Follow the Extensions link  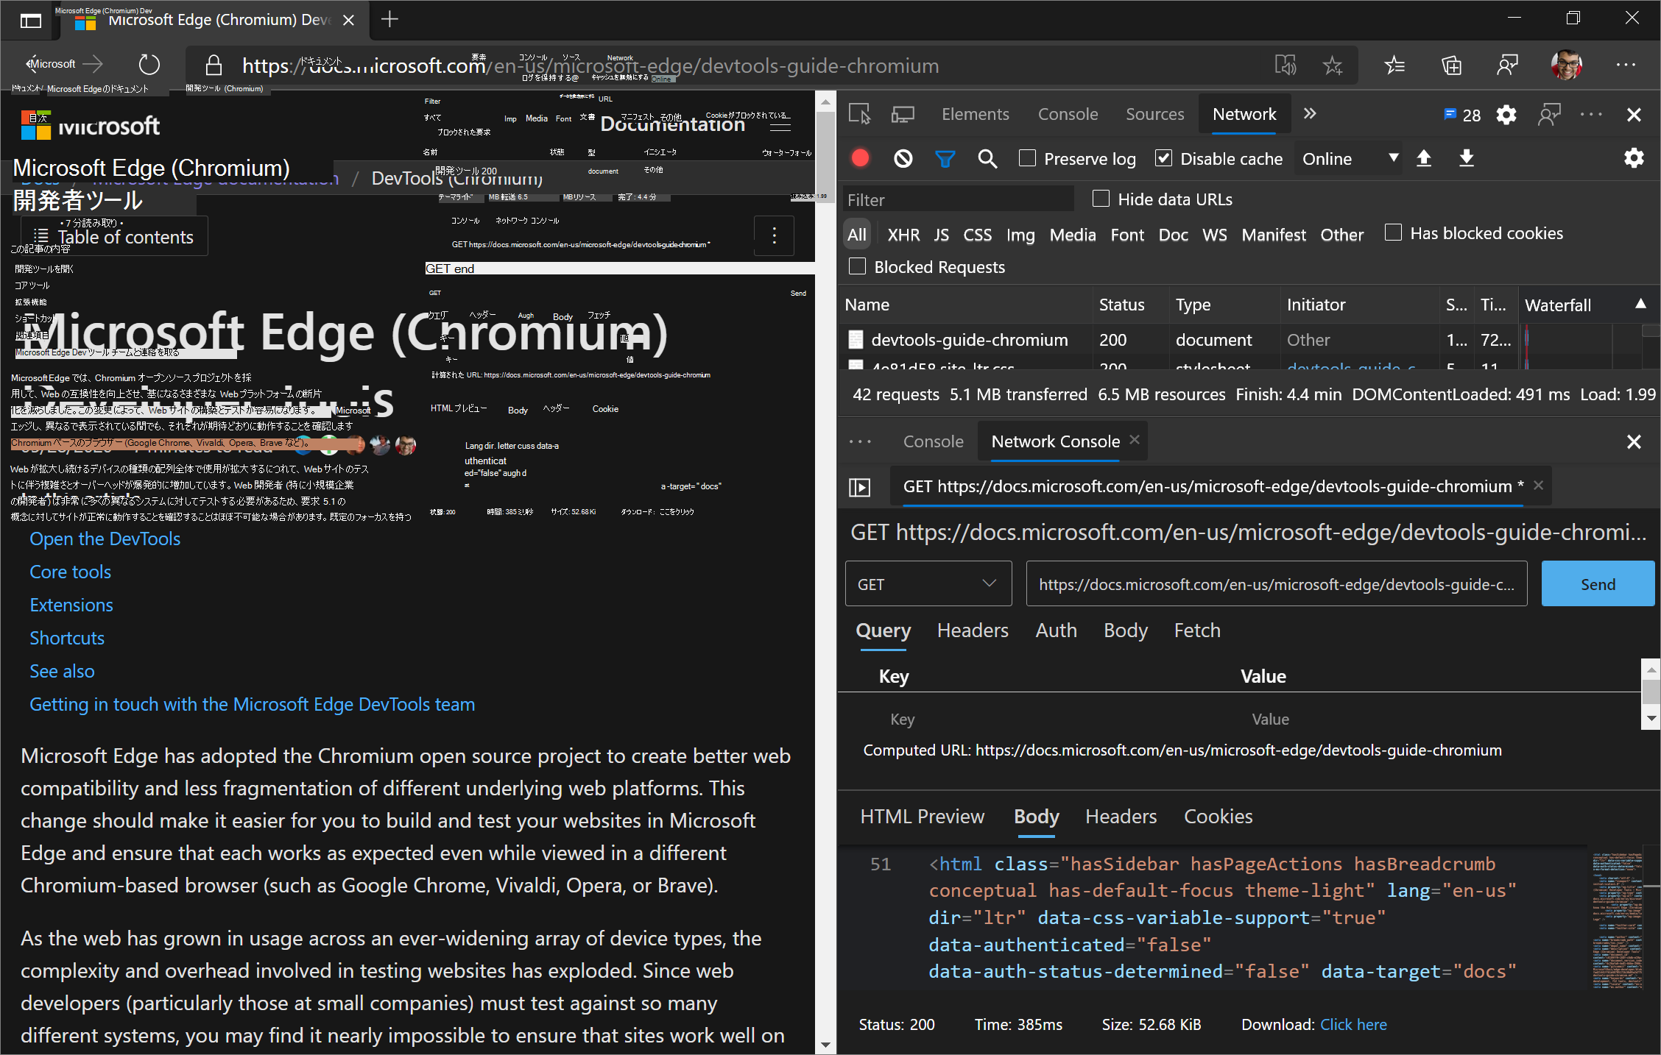click(71, 605)
